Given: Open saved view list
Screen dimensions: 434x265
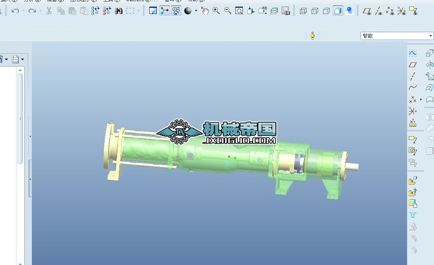Looking at the screenshot, I should point(262,11).
